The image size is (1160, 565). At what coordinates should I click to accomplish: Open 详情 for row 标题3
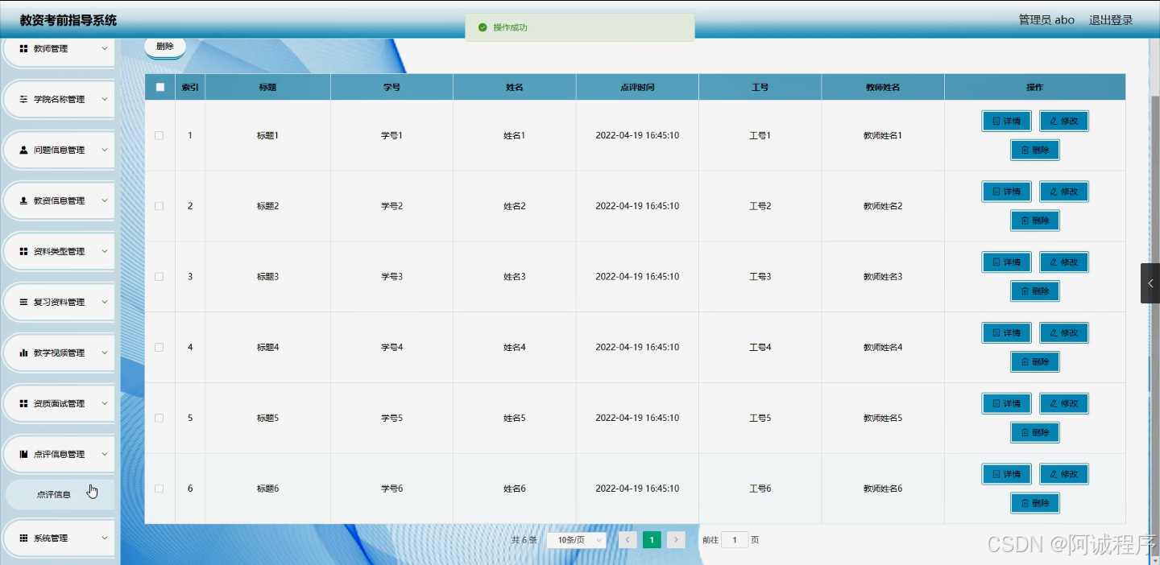[x=1007, y=262]
